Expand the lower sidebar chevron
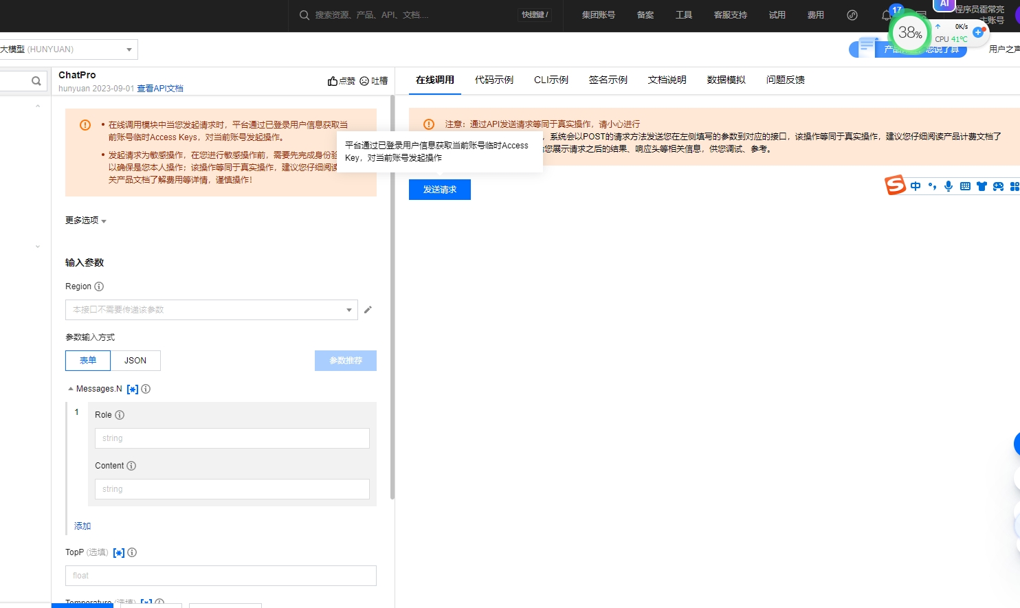1020x608 pixels. pyautogui.click(x=38, y=247)
